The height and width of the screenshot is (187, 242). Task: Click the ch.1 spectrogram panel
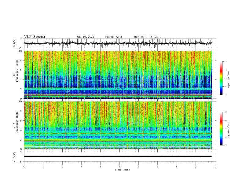(118, 75)
